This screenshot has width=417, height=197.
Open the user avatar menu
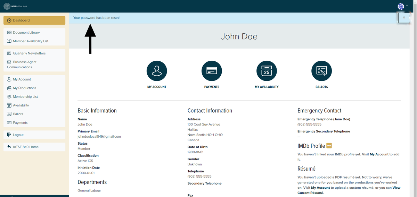pos(403,6)
